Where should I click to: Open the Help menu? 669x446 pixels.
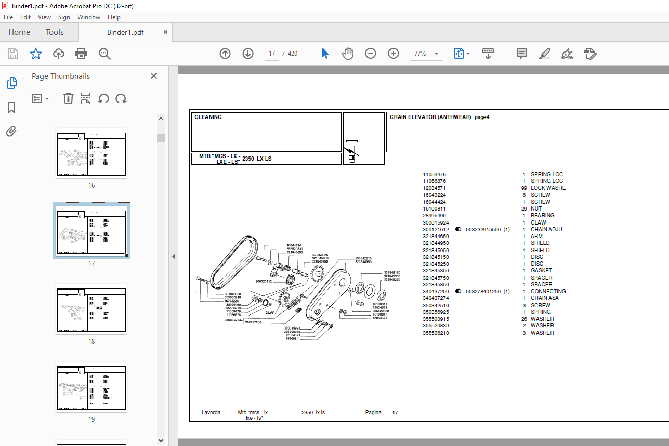click(114, 17)
